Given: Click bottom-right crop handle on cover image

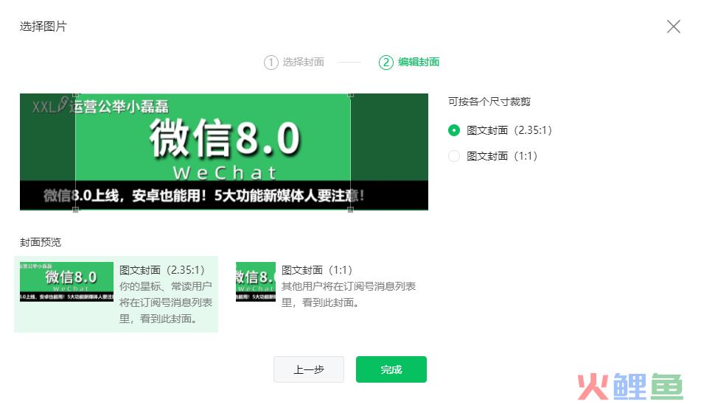Looking at the screenshot, I should (x=351, y=210).
